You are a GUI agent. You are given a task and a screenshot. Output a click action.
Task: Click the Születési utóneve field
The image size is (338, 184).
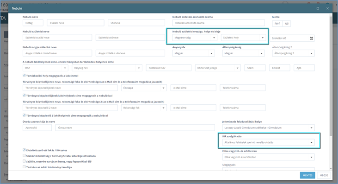tap(130, 38)
